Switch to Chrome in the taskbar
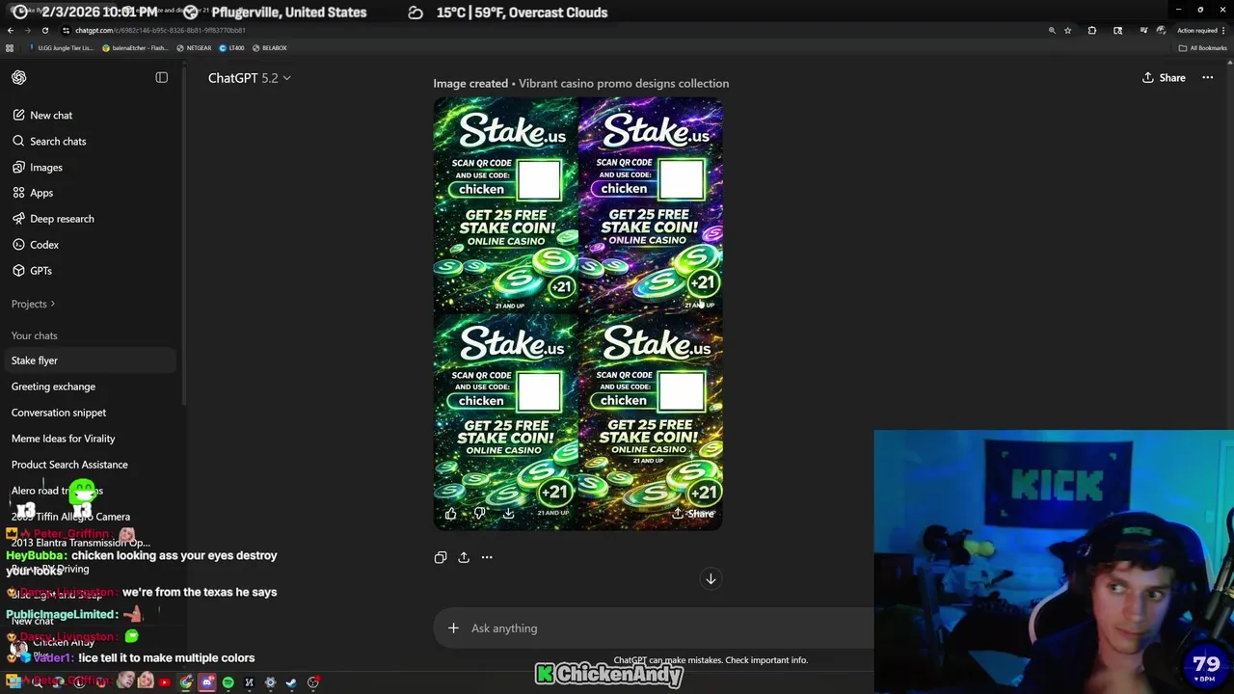The image size is (1234, 694). pyautogui.click(x=186, y=682)
